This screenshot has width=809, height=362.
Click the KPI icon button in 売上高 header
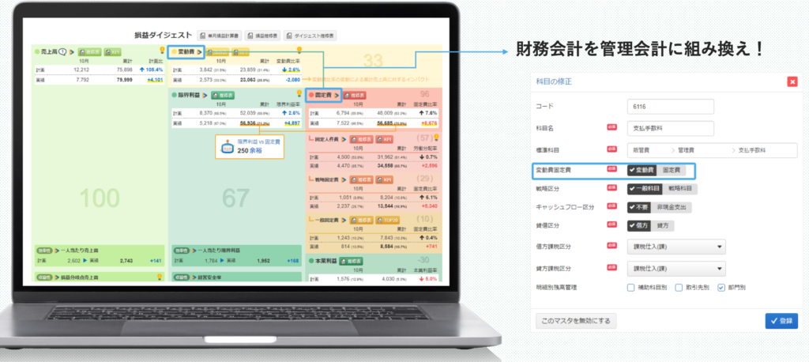pos(113,52)
